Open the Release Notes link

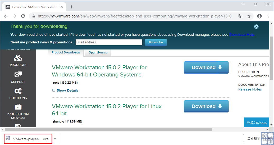coord(250,89)
